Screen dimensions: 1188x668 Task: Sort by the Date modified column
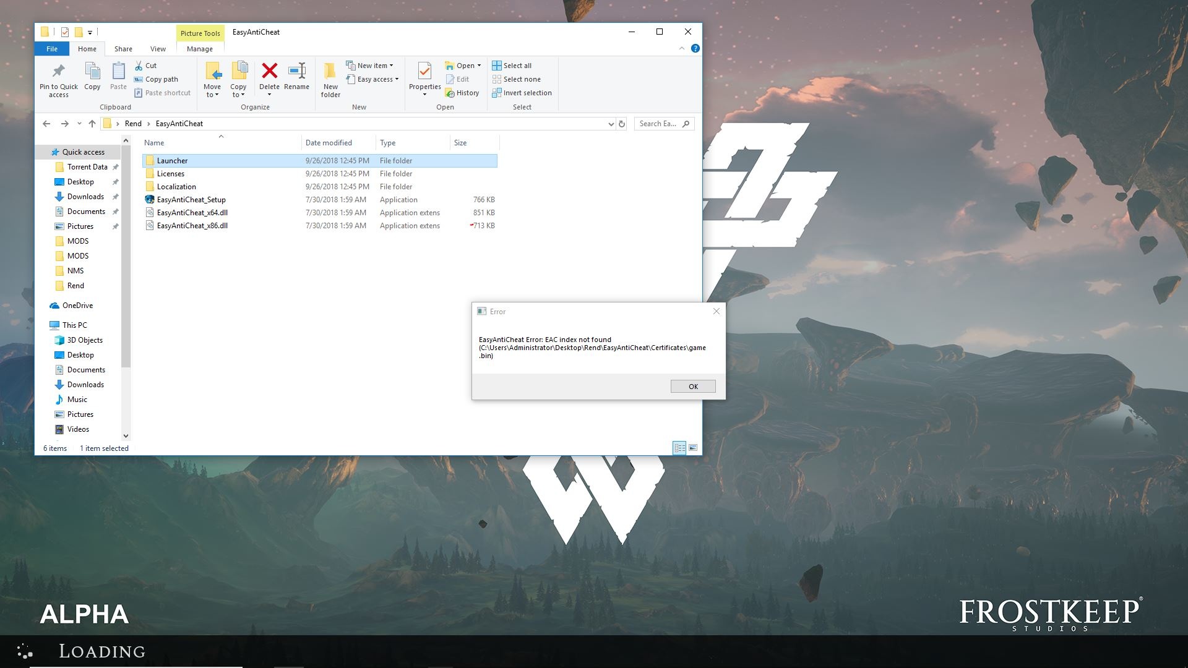click(x=339, y=143)
